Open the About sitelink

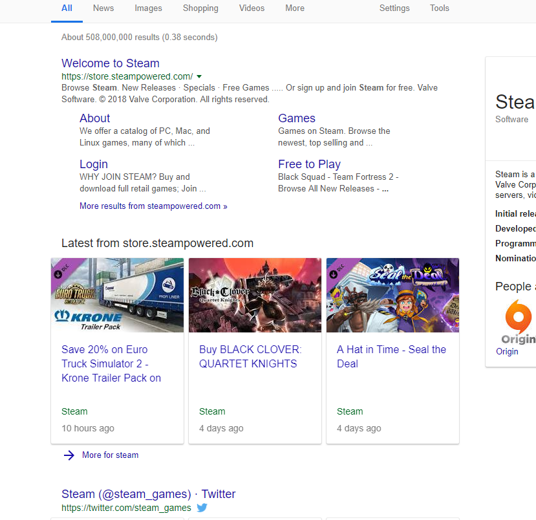(x=94, y=118)
